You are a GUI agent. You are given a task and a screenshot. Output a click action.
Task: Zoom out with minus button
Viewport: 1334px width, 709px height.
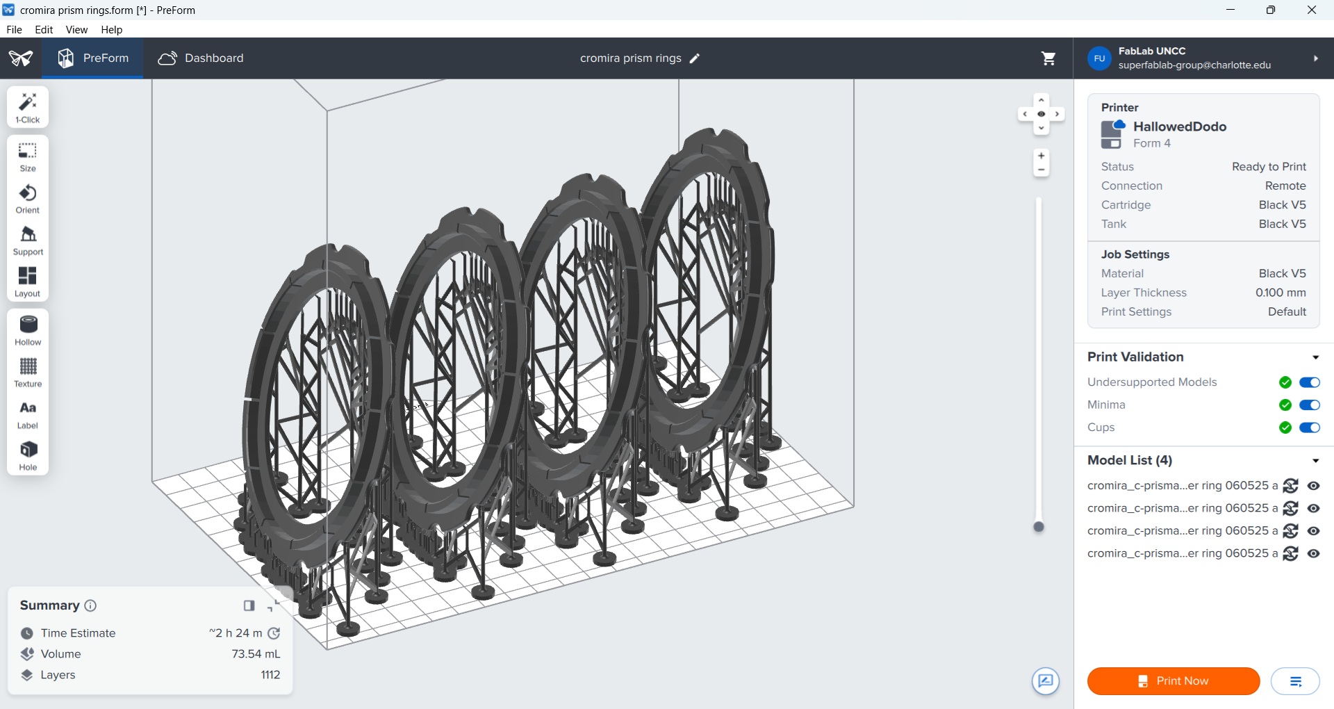(x=1041, y=170)
